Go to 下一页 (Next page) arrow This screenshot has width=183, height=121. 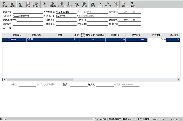(x=108, y=4)
